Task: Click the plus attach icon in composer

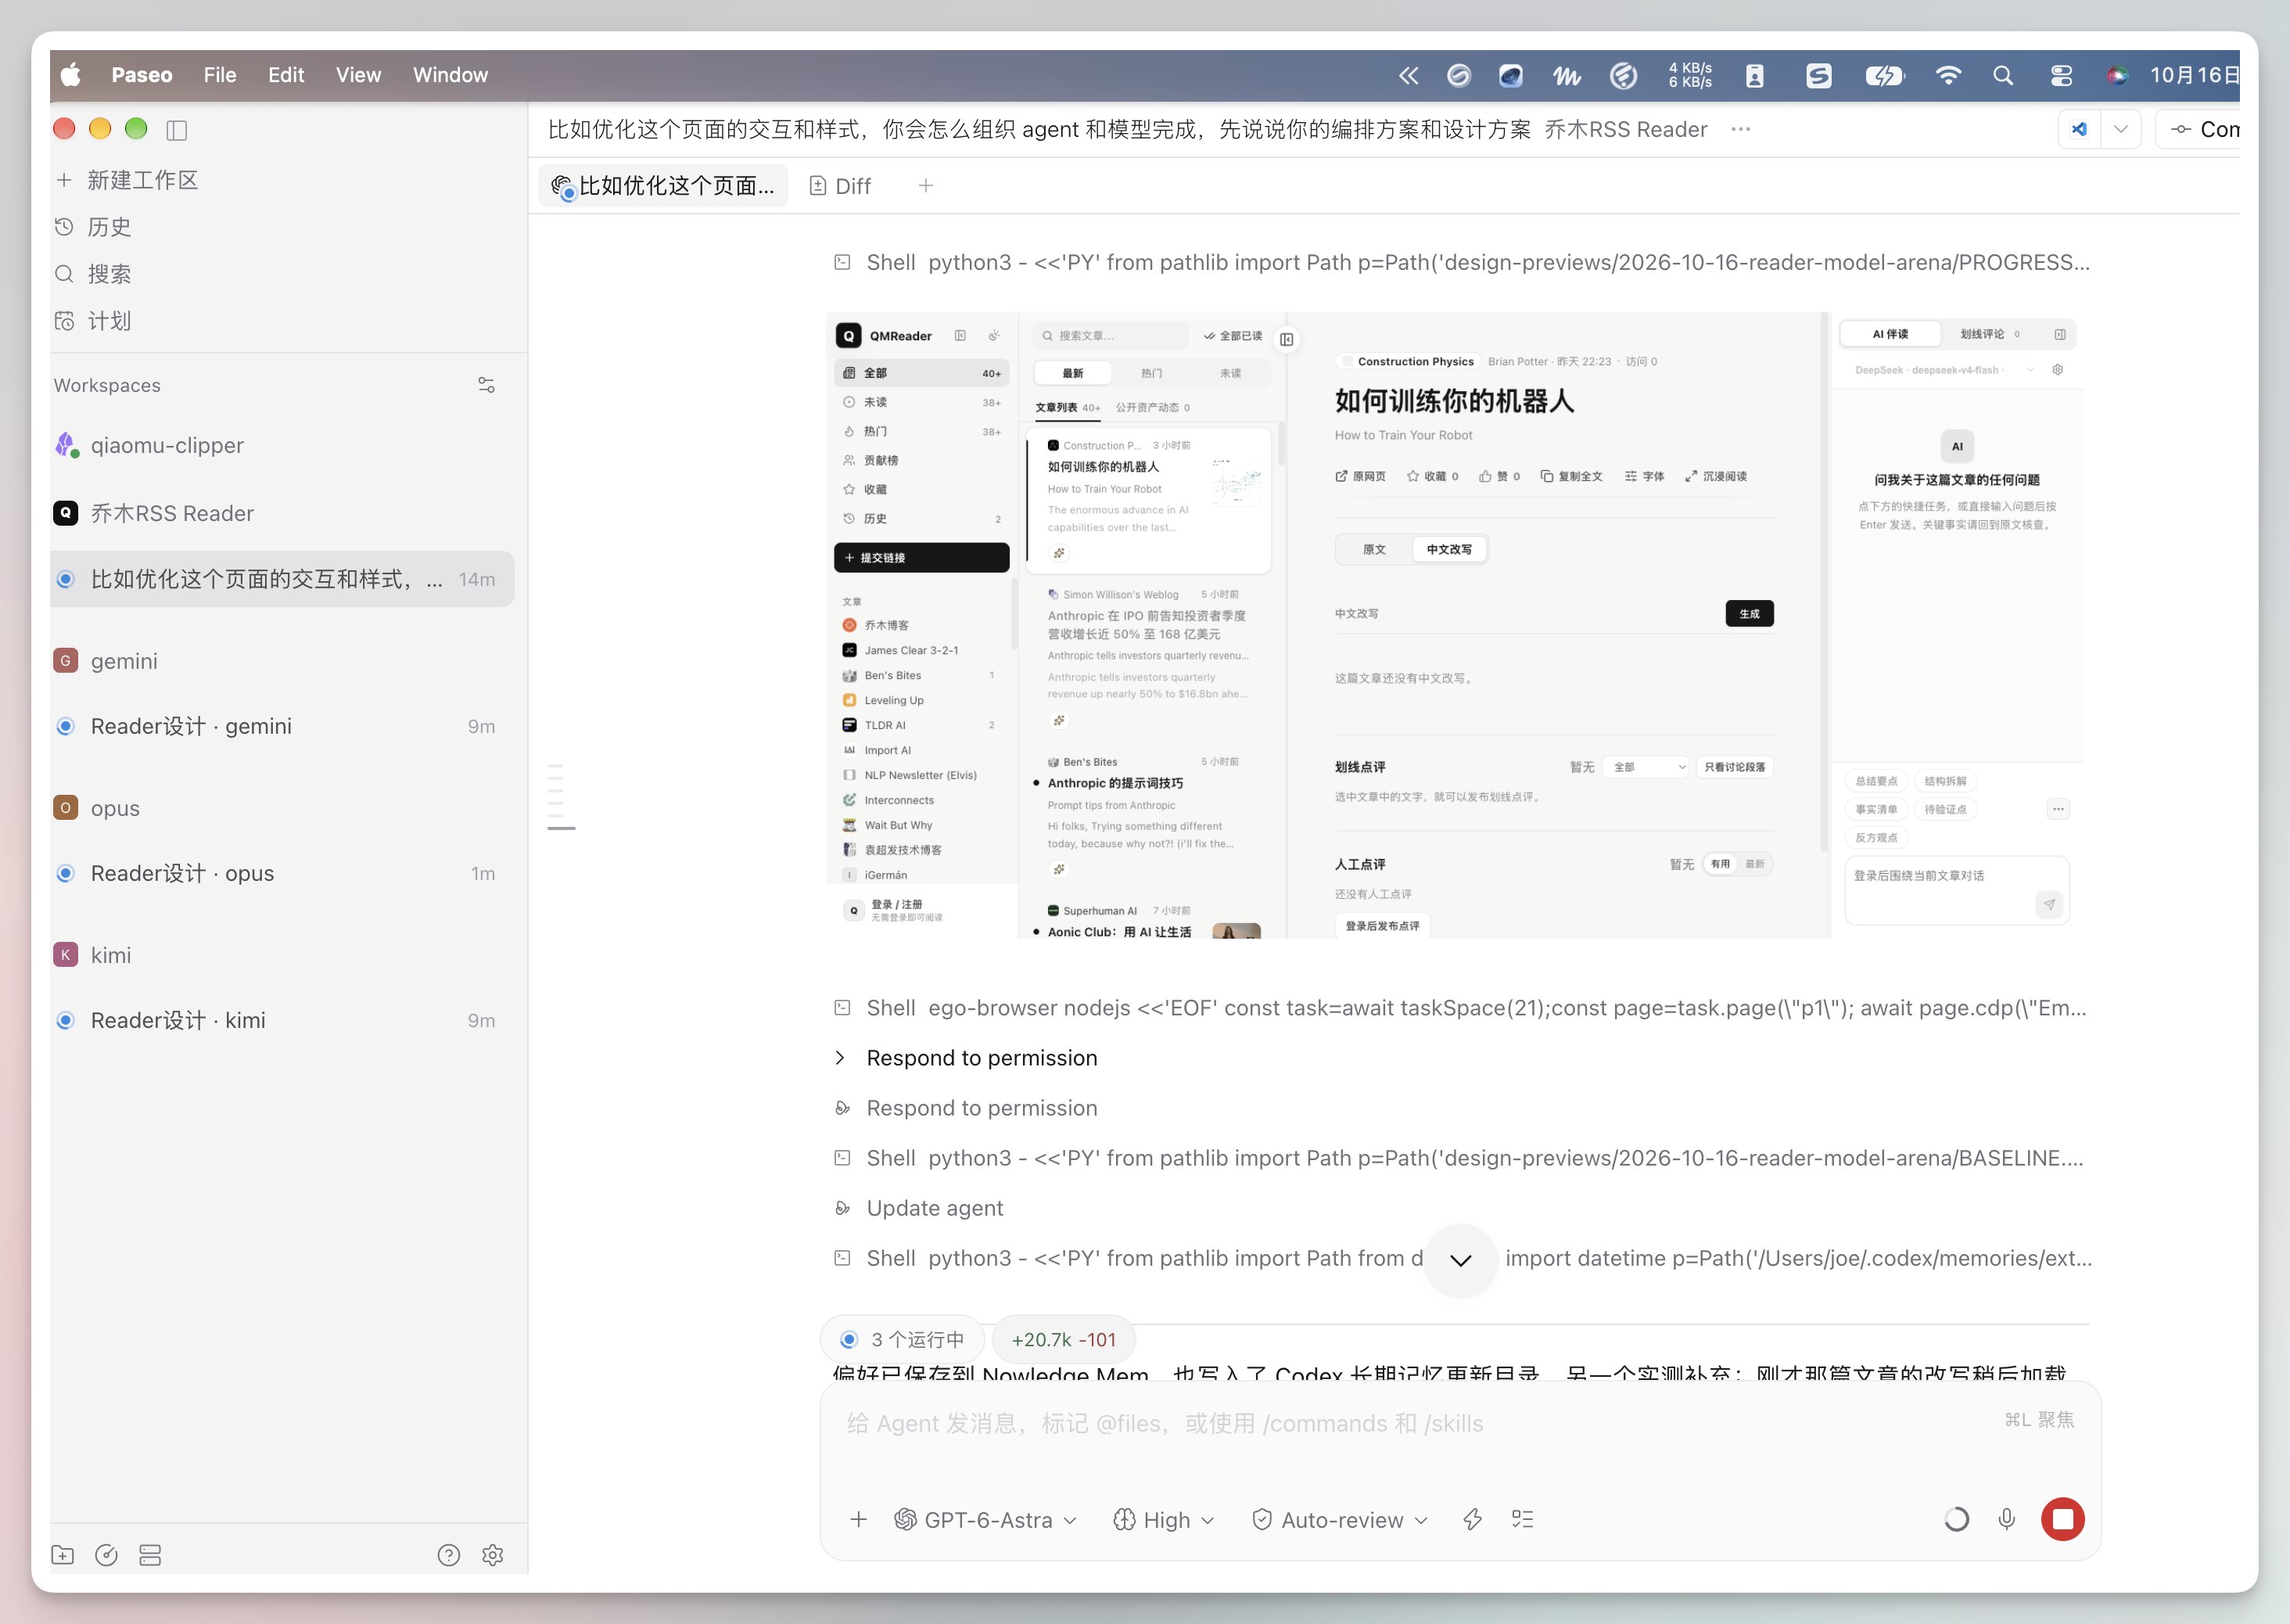Action: (859, 1520)
